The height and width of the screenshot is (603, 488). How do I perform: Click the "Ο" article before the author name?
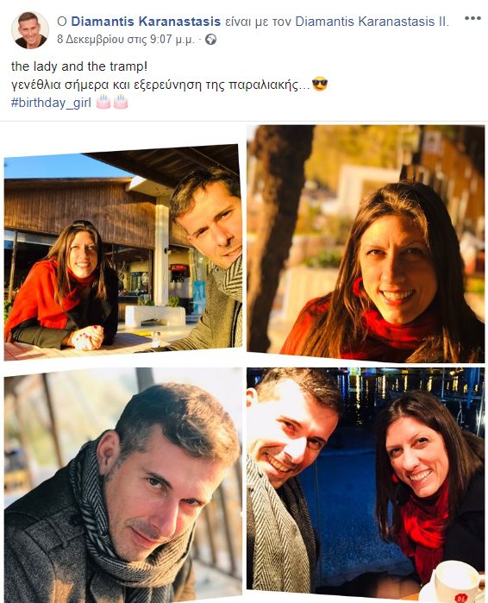tap(62, 22)
